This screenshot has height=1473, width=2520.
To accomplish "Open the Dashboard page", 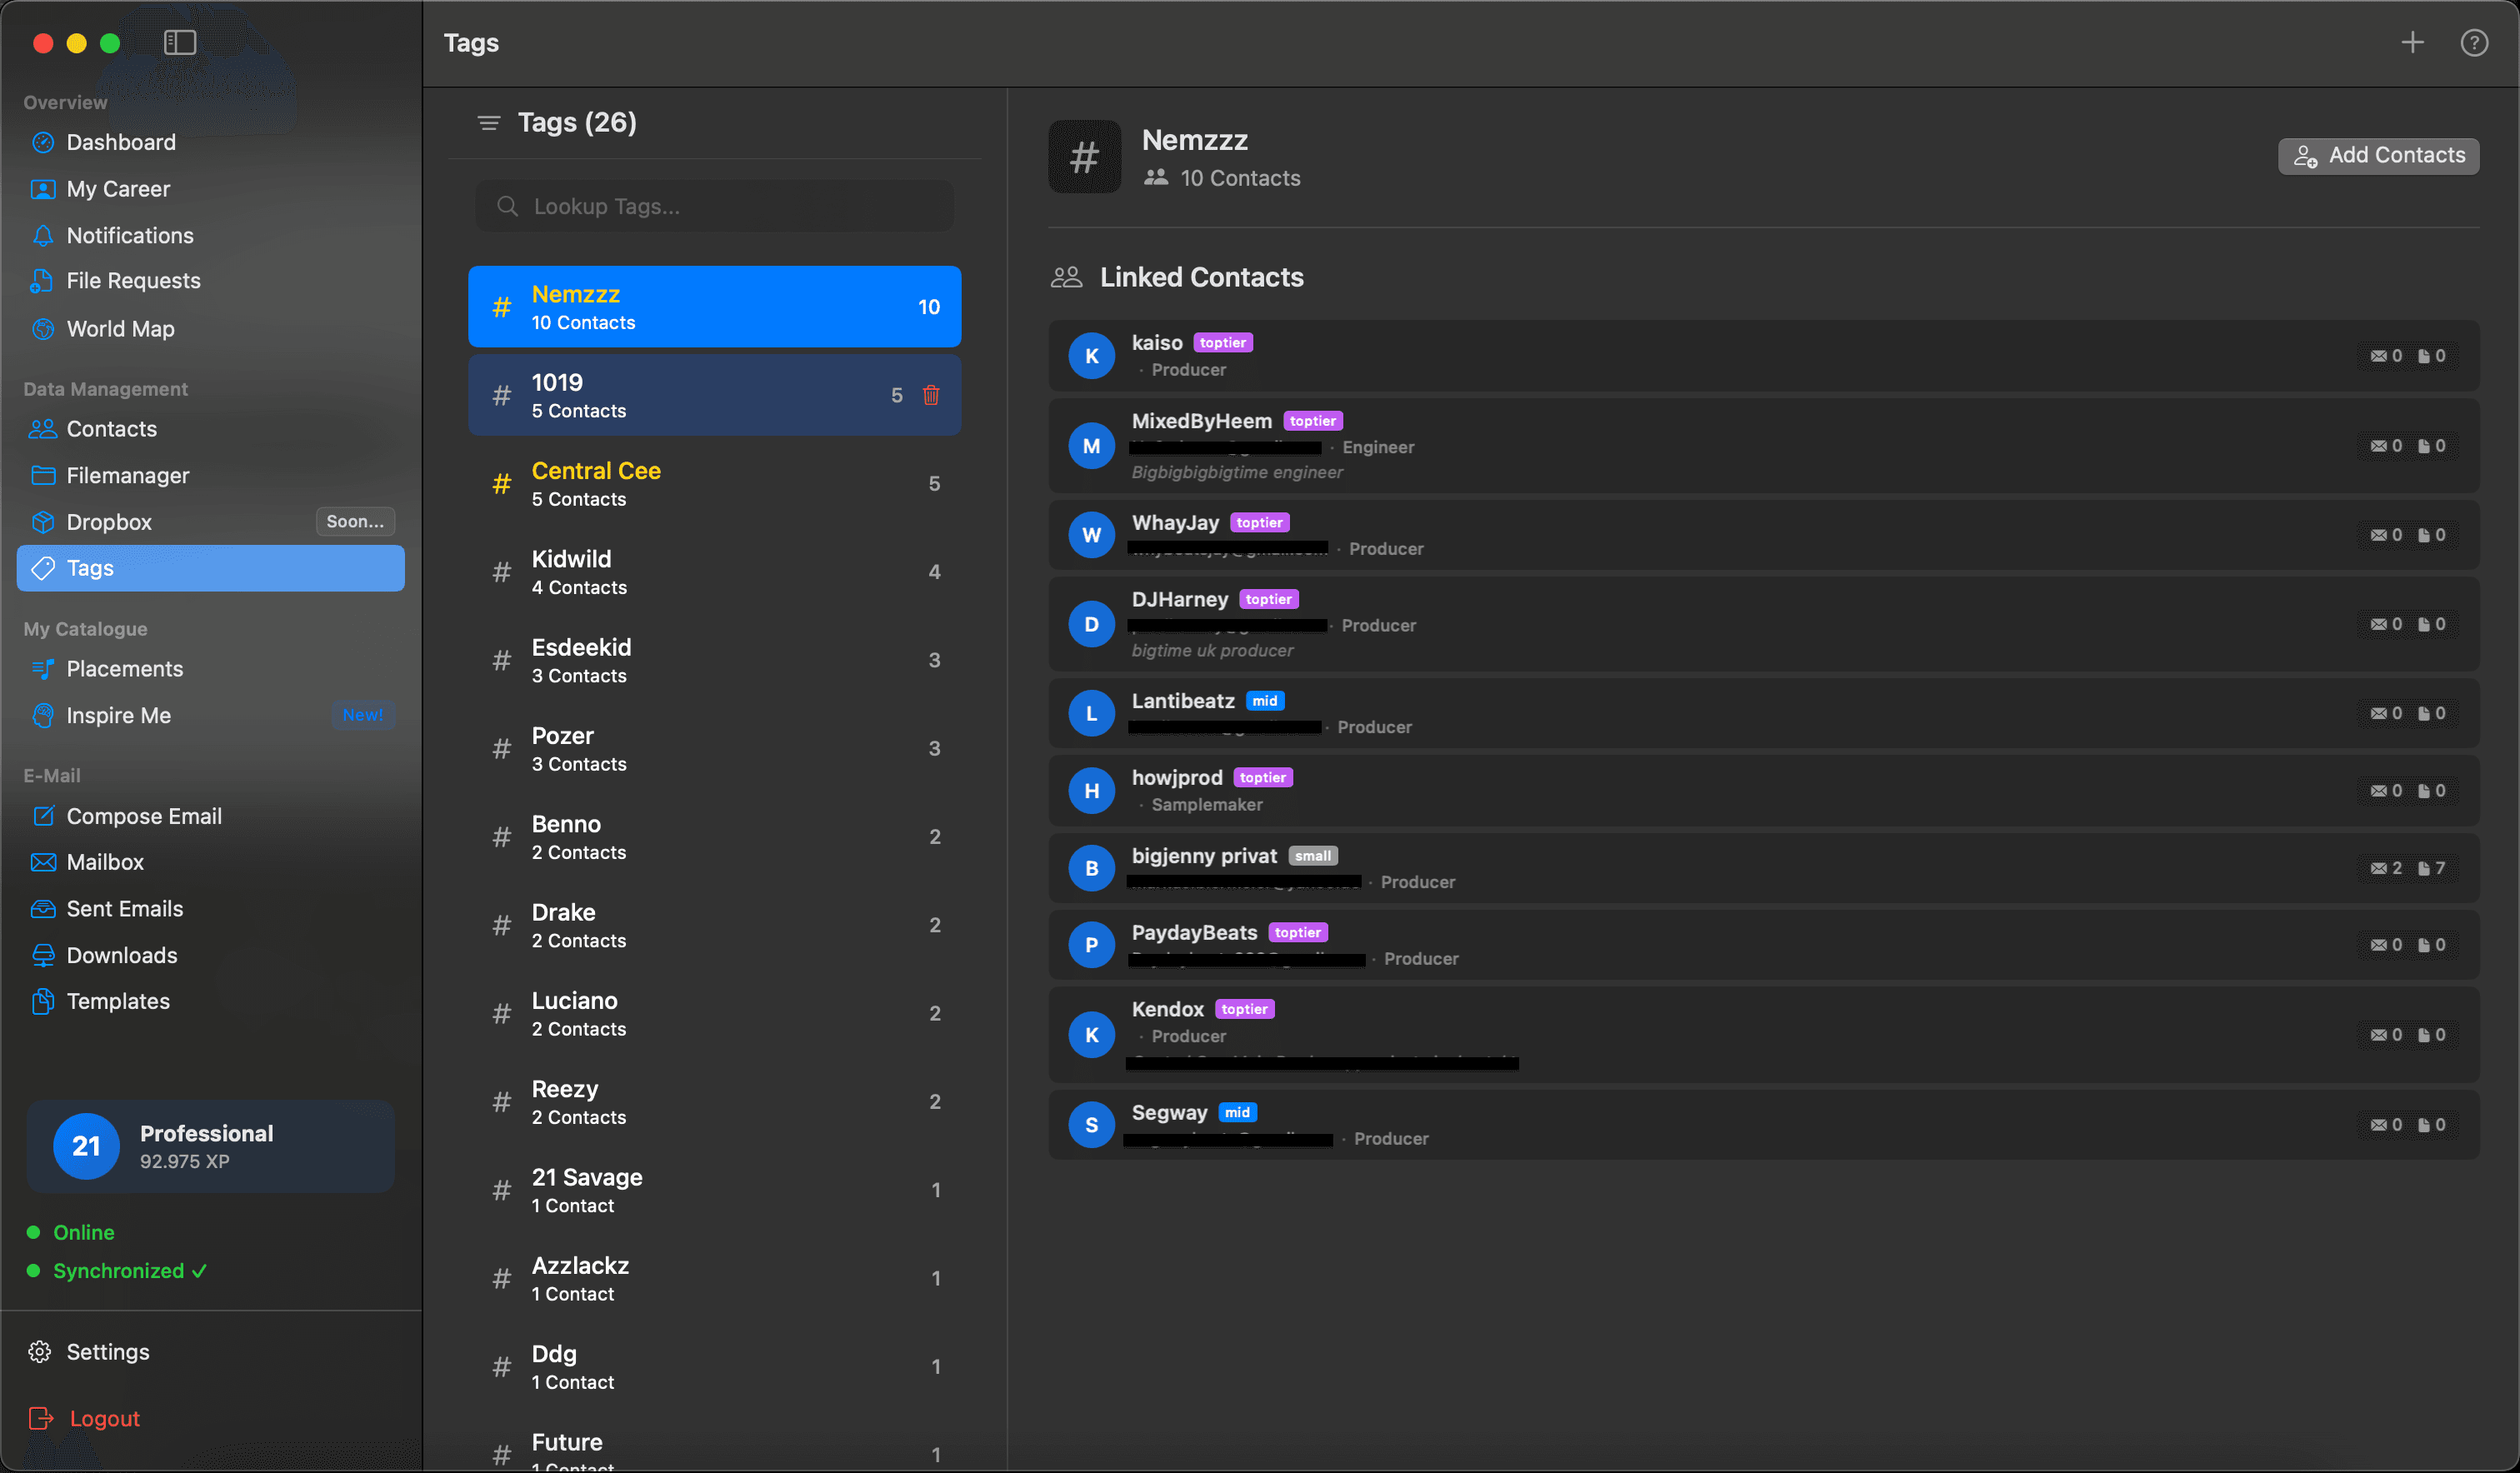I will [x=120, y=142].
